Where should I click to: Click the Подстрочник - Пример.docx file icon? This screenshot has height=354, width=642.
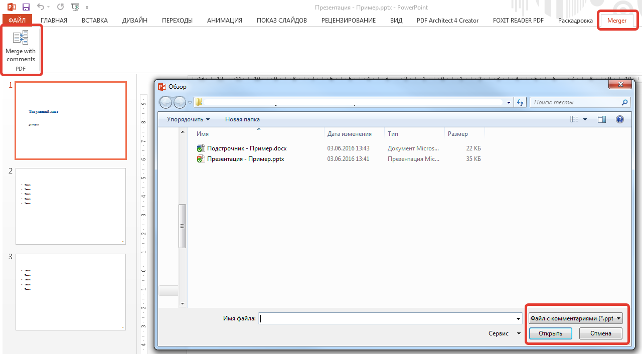201,148
